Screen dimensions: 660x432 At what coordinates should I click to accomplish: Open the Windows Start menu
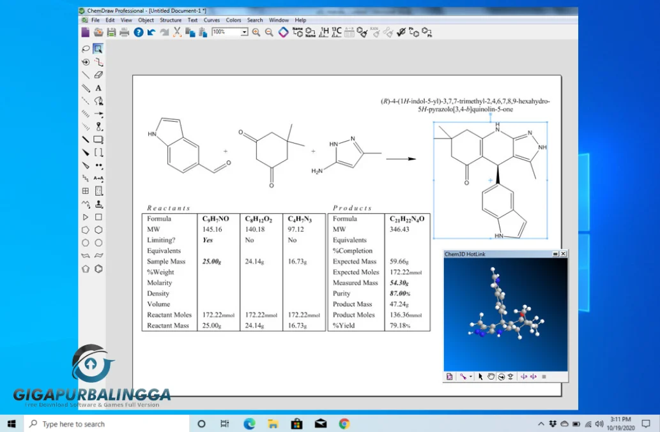pos(12,424)
